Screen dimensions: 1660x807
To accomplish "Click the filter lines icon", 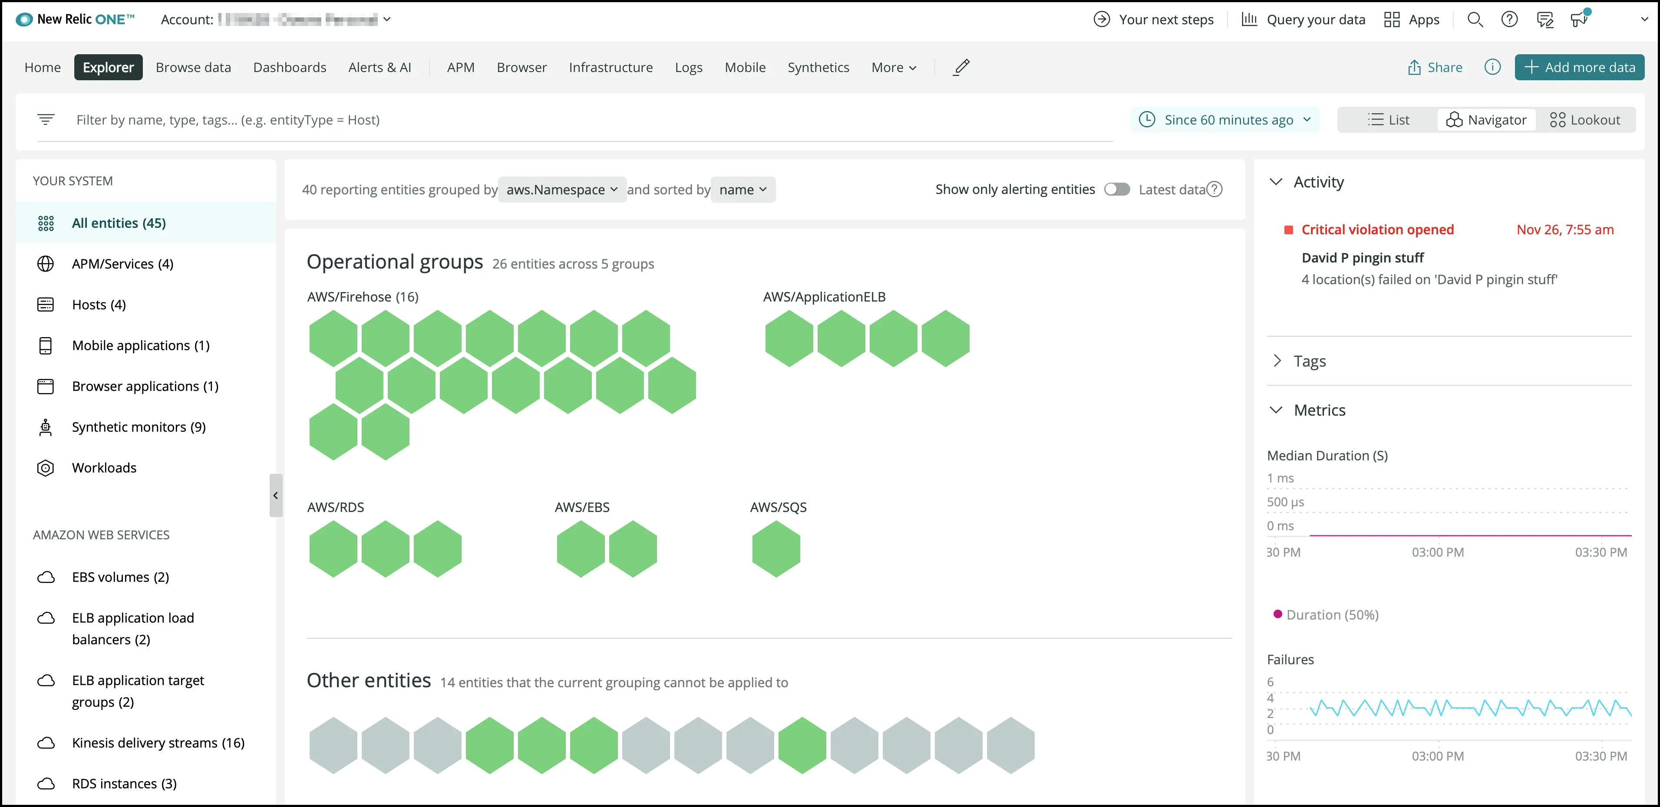I will (x=46, y=119).
